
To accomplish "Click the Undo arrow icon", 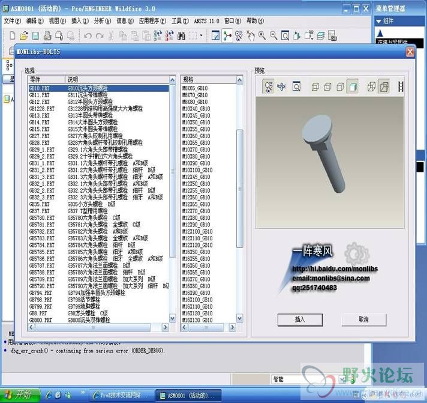I will point(88,36).
